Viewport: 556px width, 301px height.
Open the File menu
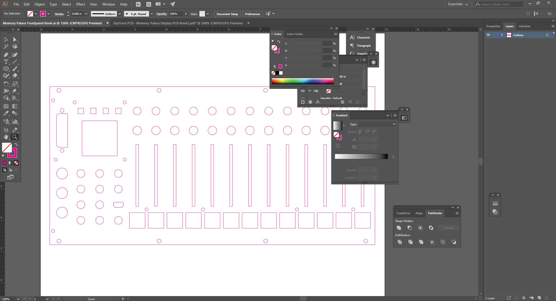(x=16, y=4)
